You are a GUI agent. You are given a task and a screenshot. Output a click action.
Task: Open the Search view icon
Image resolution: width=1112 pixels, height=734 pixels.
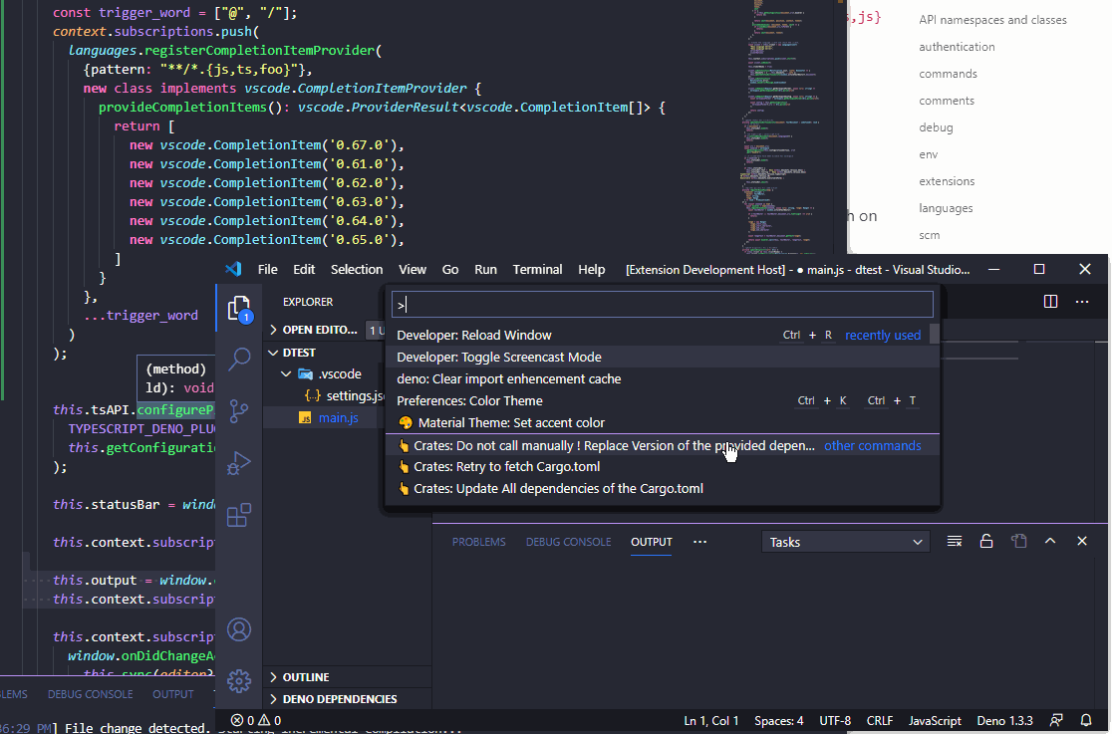tap(240, 359)
